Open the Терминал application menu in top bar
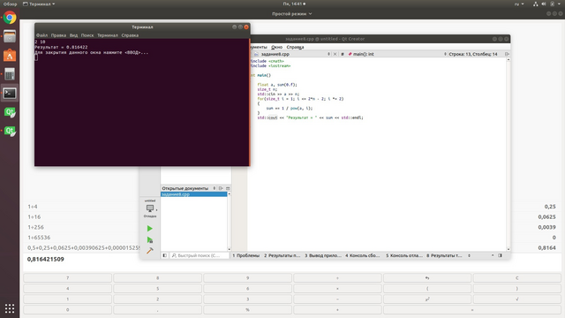 39,4
